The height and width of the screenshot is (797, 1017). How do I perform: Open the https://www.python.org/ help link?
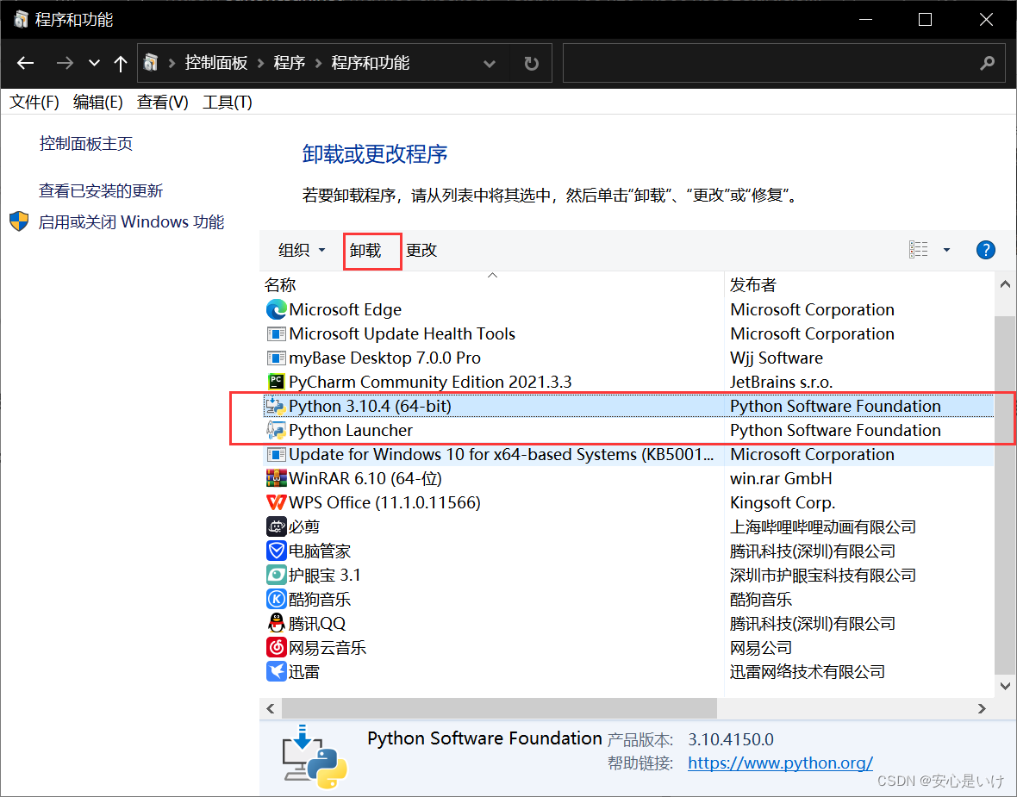[x=780, y=763]
